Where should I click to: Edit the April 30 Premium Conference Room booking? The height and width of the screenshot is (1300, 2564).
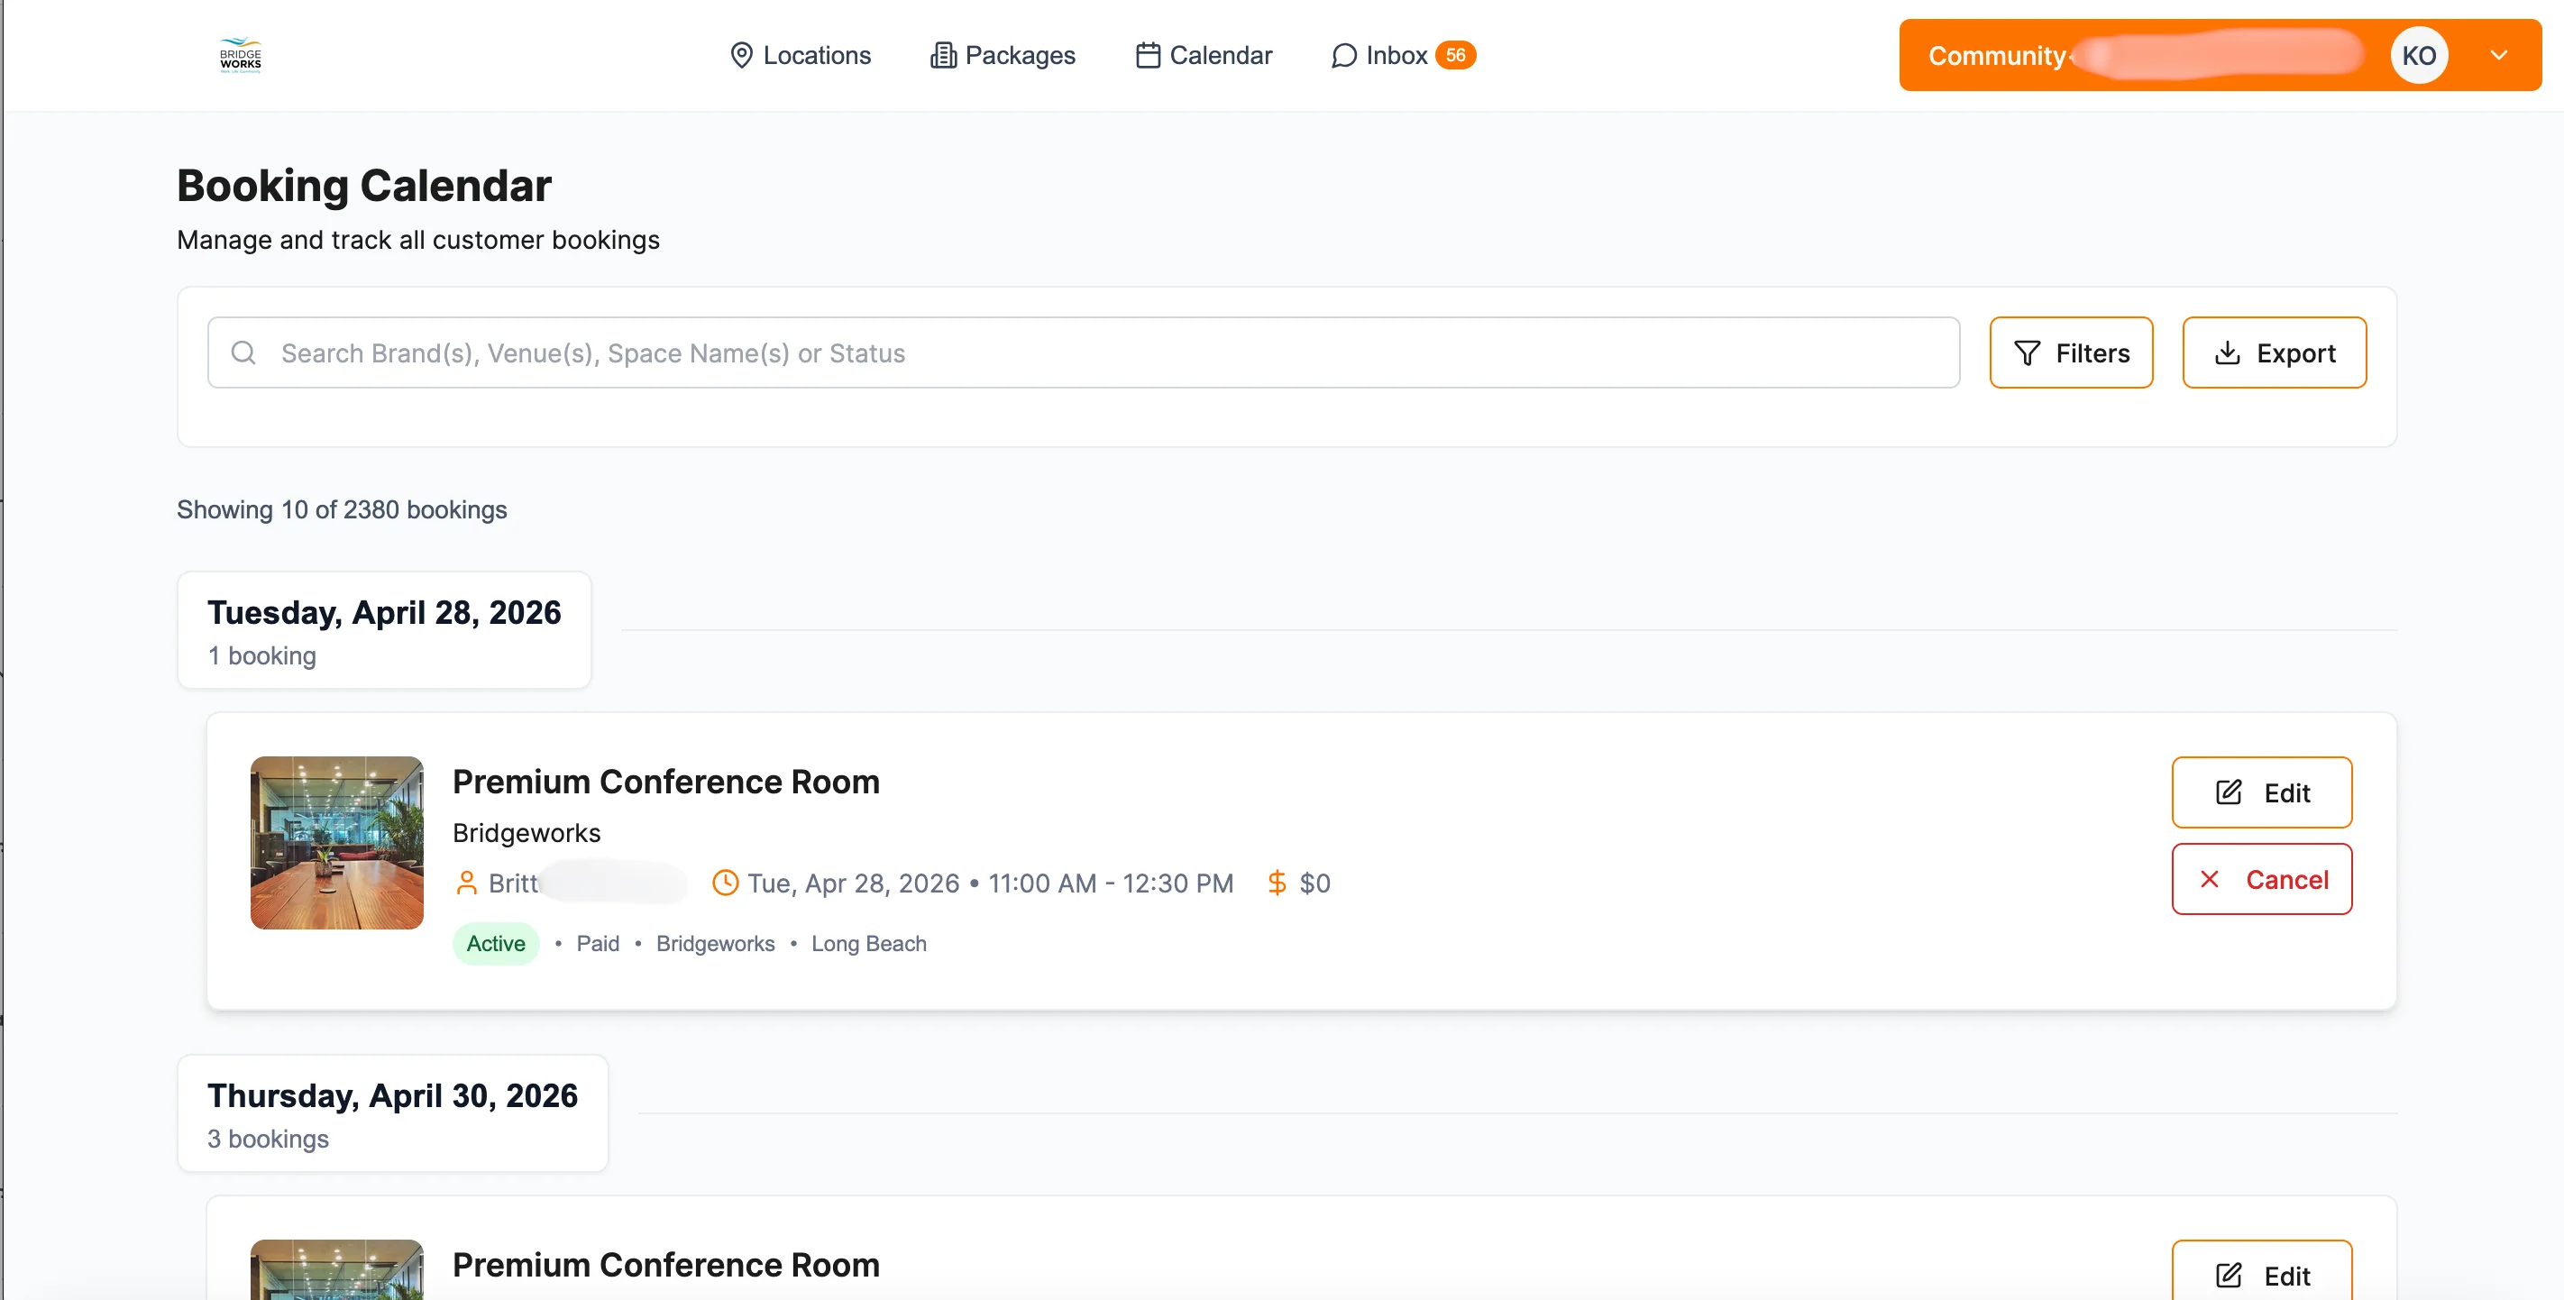point(2261,1270)
